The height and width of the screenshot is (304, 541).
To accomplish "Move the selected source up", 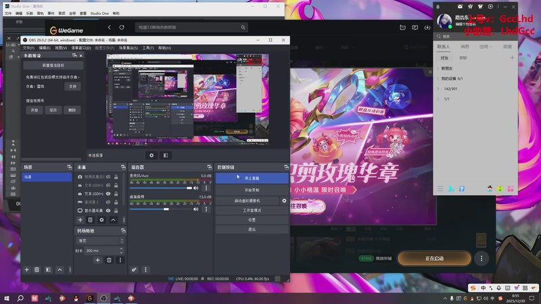I will (113, 220).
